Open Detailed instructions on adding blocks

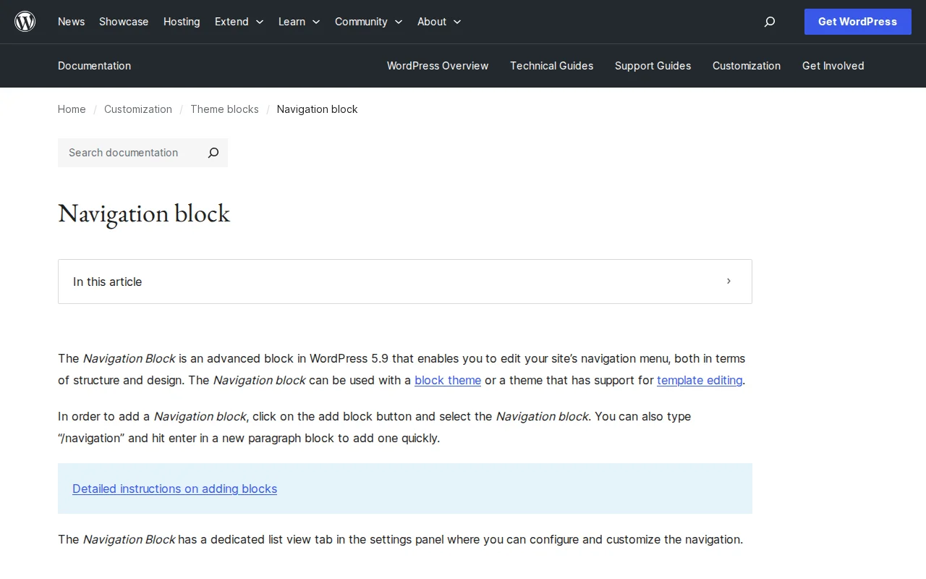(174, 489)
